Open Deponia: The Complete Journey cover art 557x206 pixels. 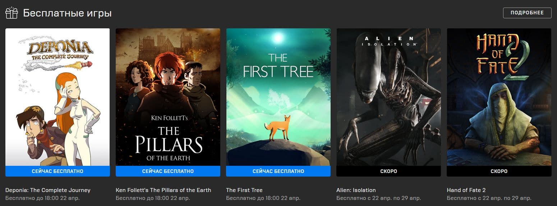(57, 97)
